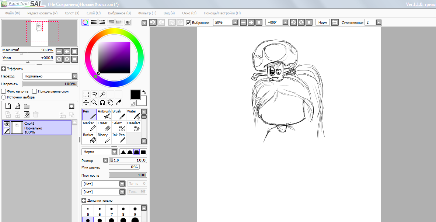The image size is (436, 222).
Task: Click the black foreground color swatch
Action: tap(135, 95)
